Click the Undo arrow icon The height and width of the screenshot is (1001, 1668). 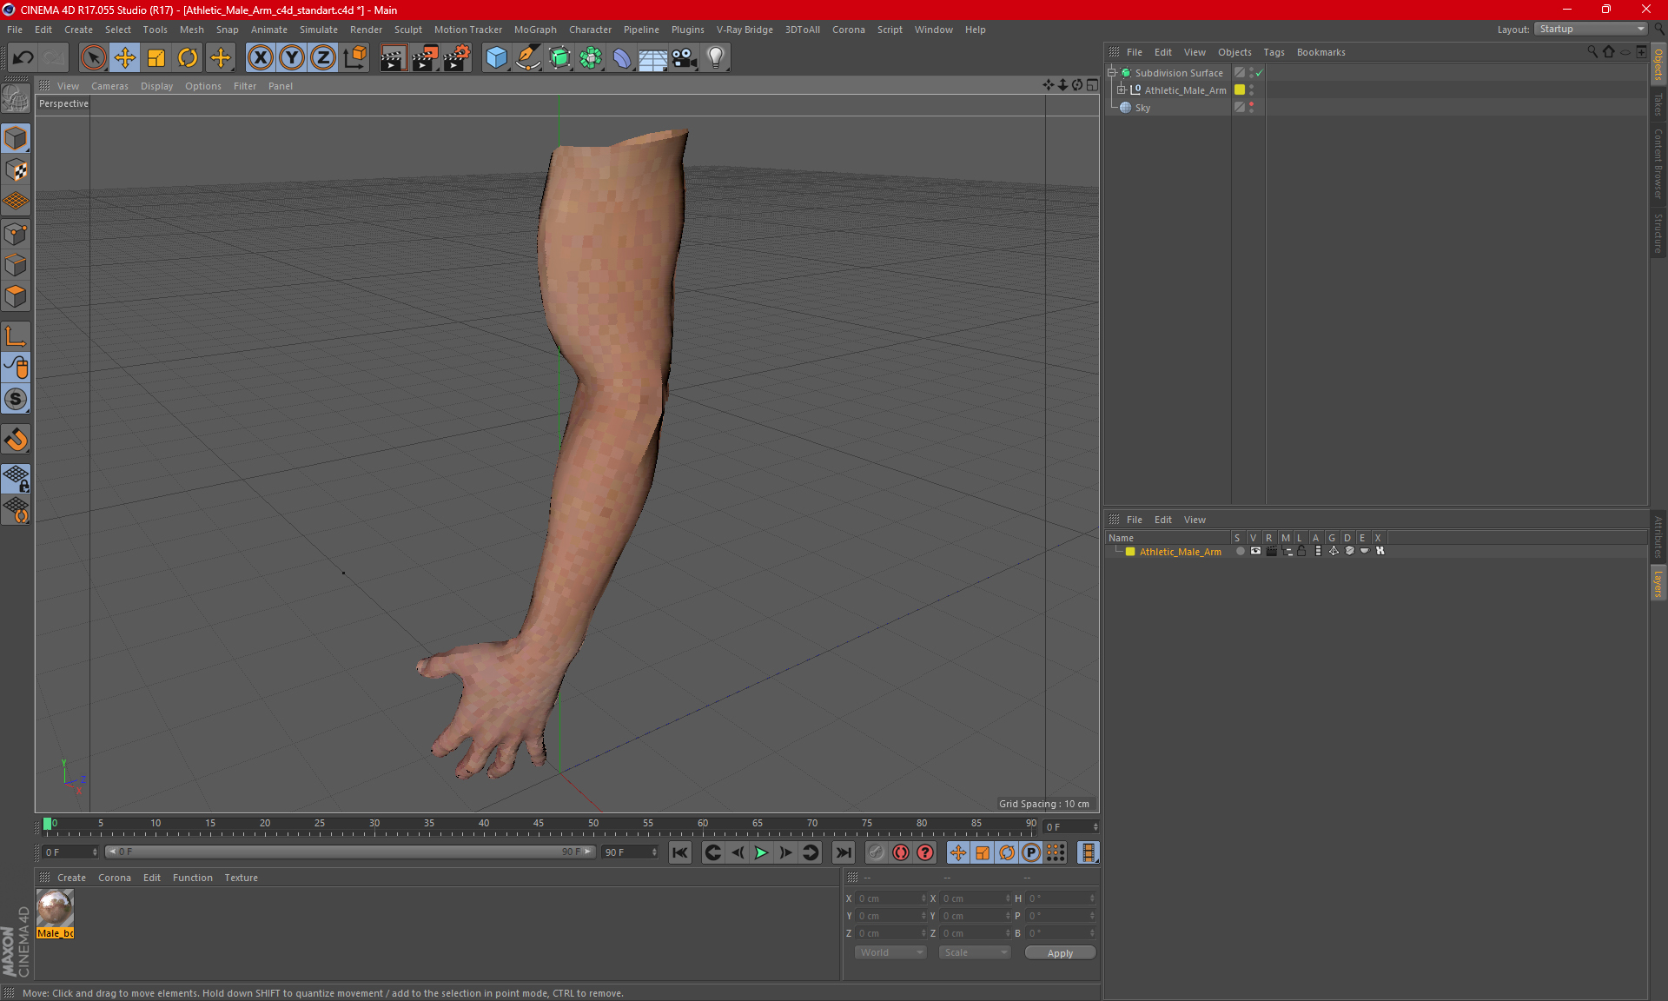click(x=23, y=58)
